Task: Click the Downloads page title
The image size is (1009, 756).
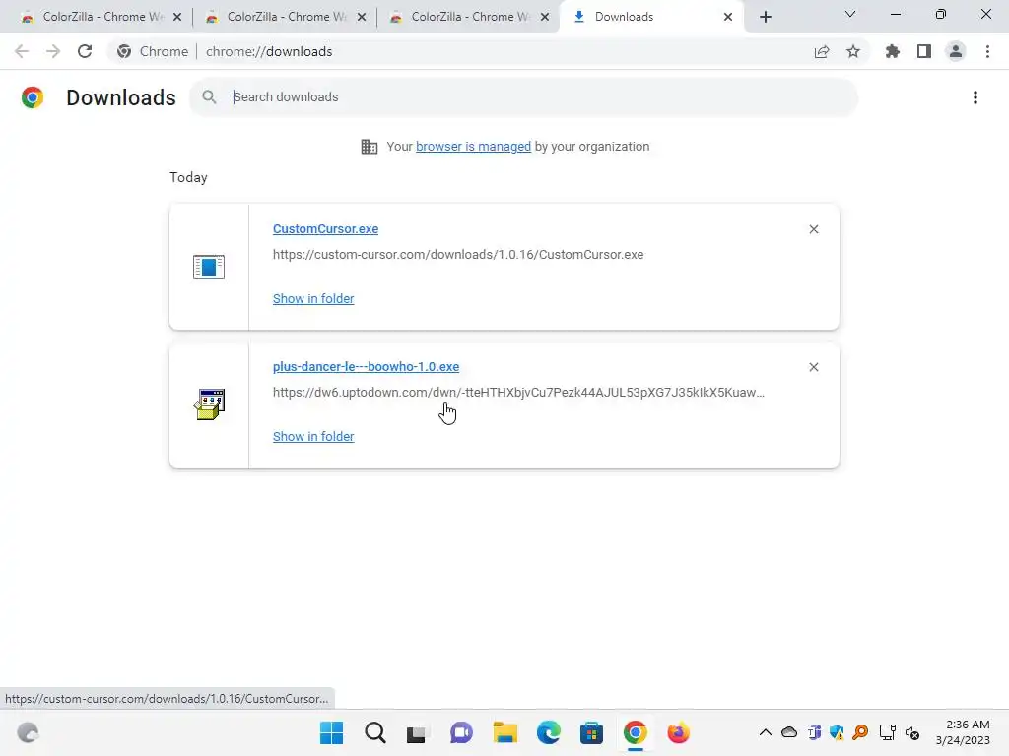Action: click(121, 97)
